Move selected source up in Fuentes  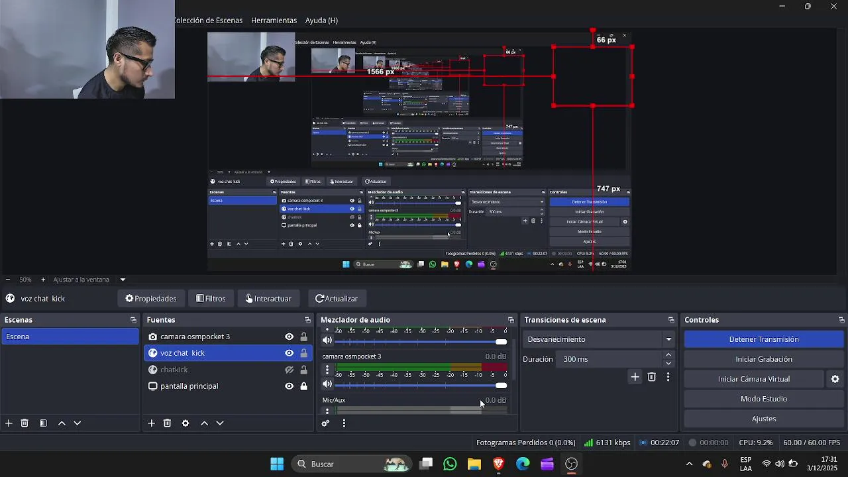204,423
